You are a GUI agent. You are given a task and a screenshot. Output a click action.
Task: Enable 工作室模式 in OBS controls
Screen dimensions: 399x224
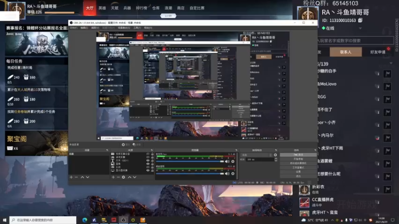coord(298,168)
